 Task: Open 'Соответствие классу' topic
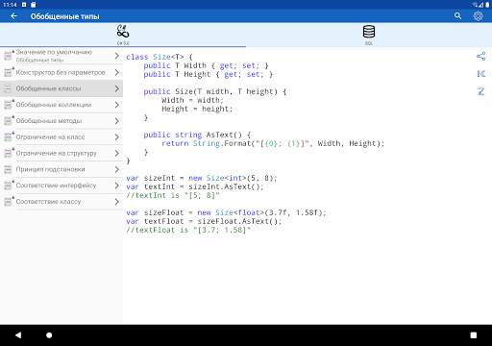[x=61, y=202]
